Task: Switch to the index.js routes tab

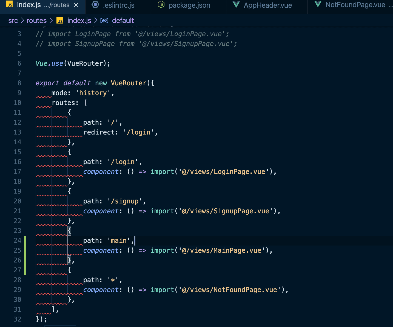Action: click(42, 5)
